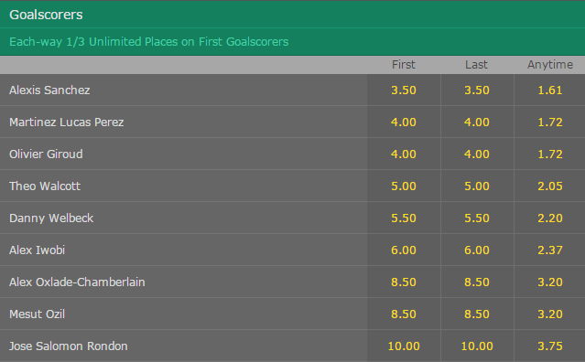
Task: Select Theo Walcott Anytime odds 2.05
Action: click(550, 186)
